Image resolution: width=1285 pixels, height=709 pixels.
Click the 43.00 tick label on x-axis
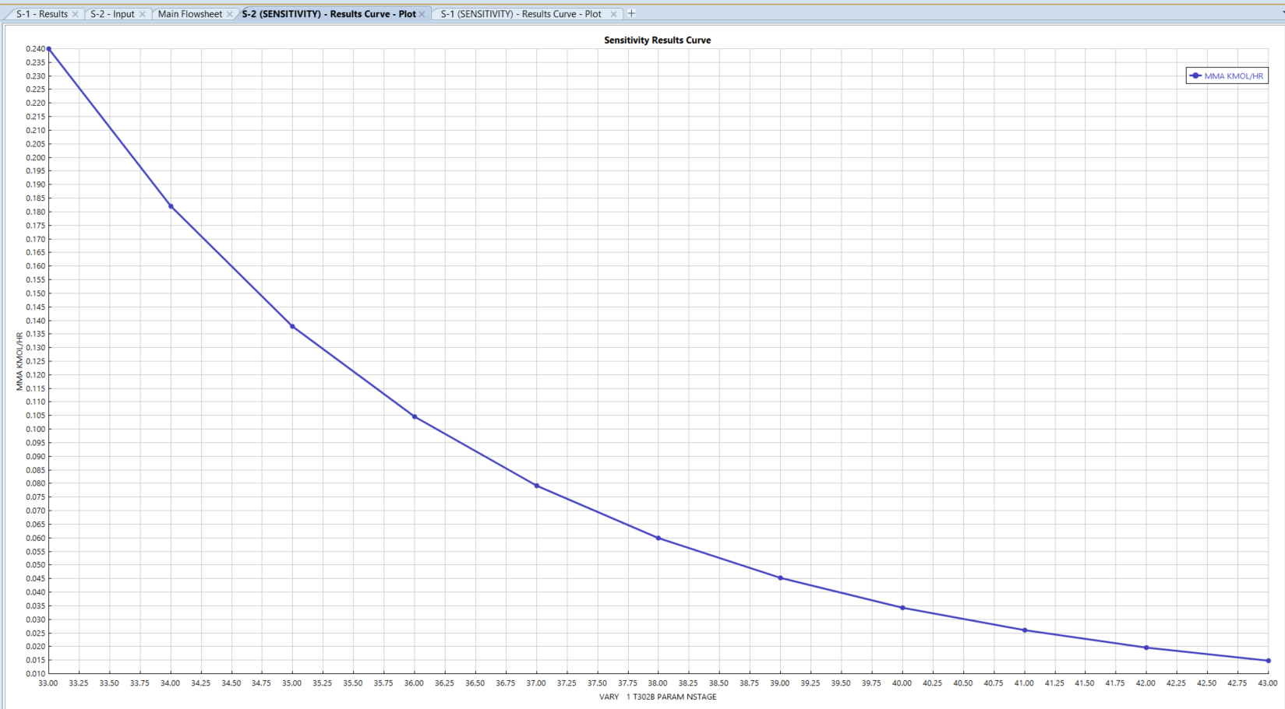tap(1268, 683)
